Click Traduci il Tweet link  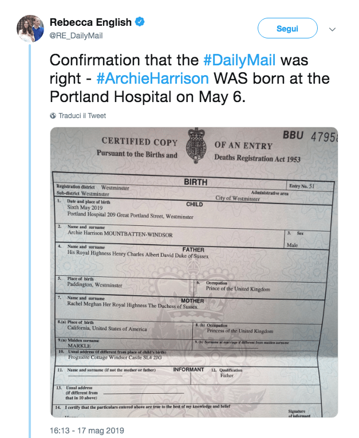[82, 116]
